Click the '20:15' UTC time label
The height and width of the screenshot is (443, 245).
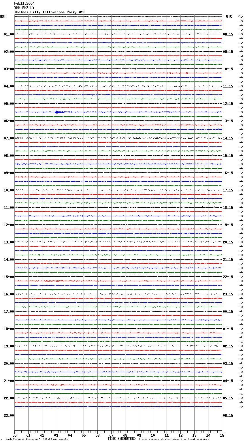tap(228, 242)
